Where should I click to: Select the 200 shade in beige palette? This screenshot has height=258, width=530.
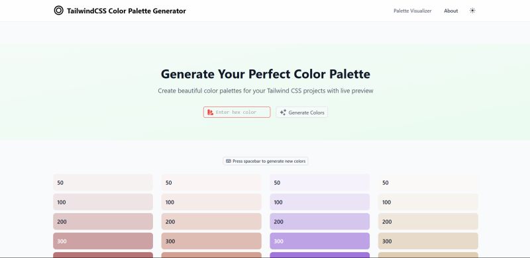point(428,222)
